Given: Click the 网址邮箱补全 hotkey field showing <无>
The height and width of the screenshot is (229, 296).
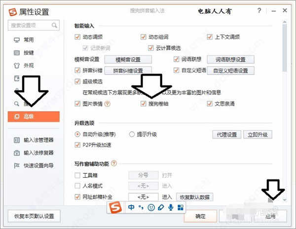Looking at the screenshot, I should 143,197.
